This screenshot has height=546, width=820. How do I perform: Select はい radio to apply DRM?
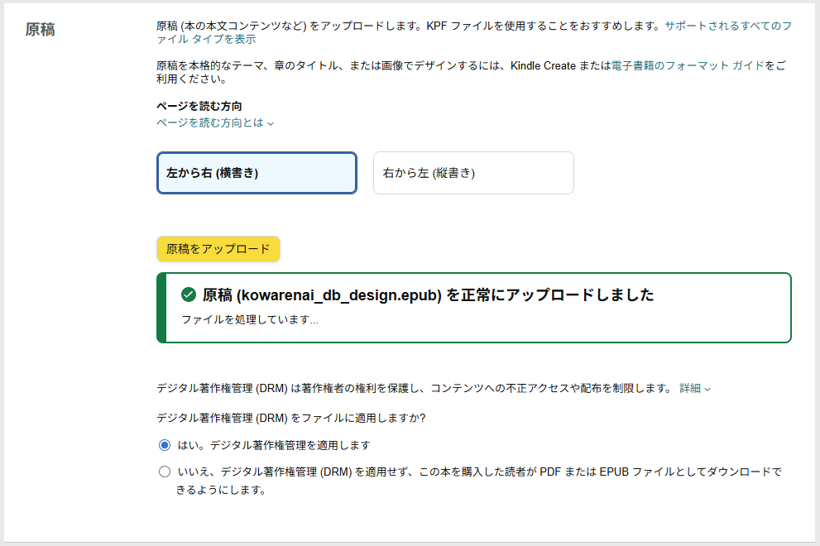(165, 445)
